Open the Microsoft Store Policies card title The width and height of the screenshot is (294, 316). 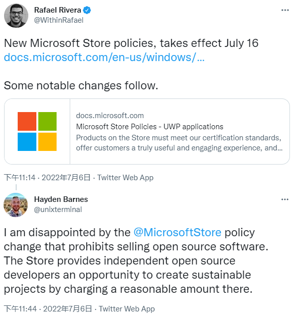tap(150, 127)
